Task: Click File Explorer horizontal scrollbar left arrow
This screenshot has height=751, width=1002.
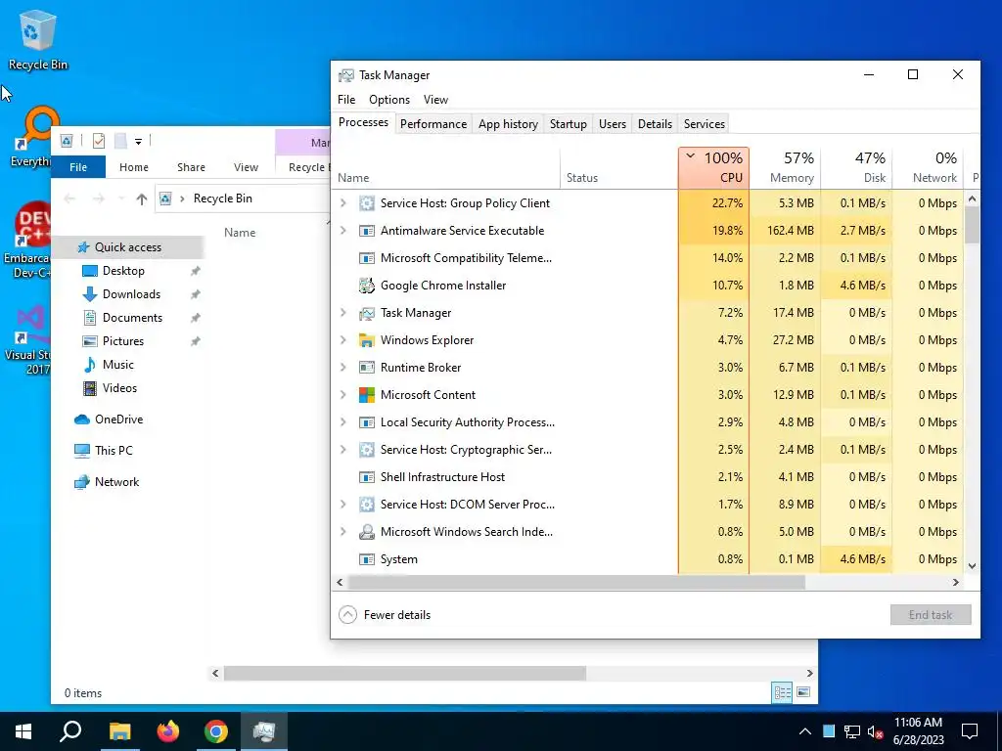Action: [x=215, y=673]
